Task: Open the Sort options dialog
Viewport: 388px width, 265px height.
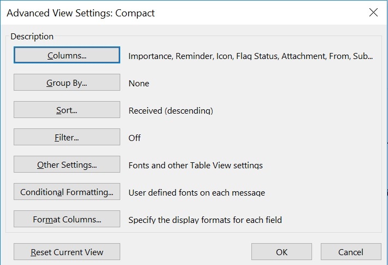Action: (67, 110)
